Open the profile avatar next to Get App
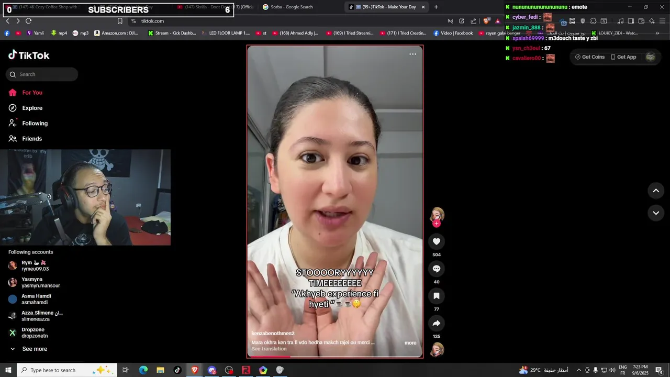This screenshot has height=377, width=670. 650,57
